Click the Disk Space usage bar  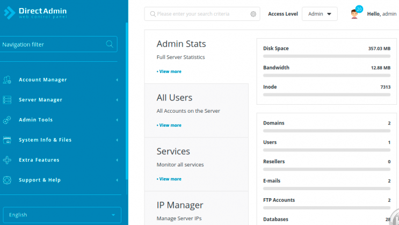(327, 56)
